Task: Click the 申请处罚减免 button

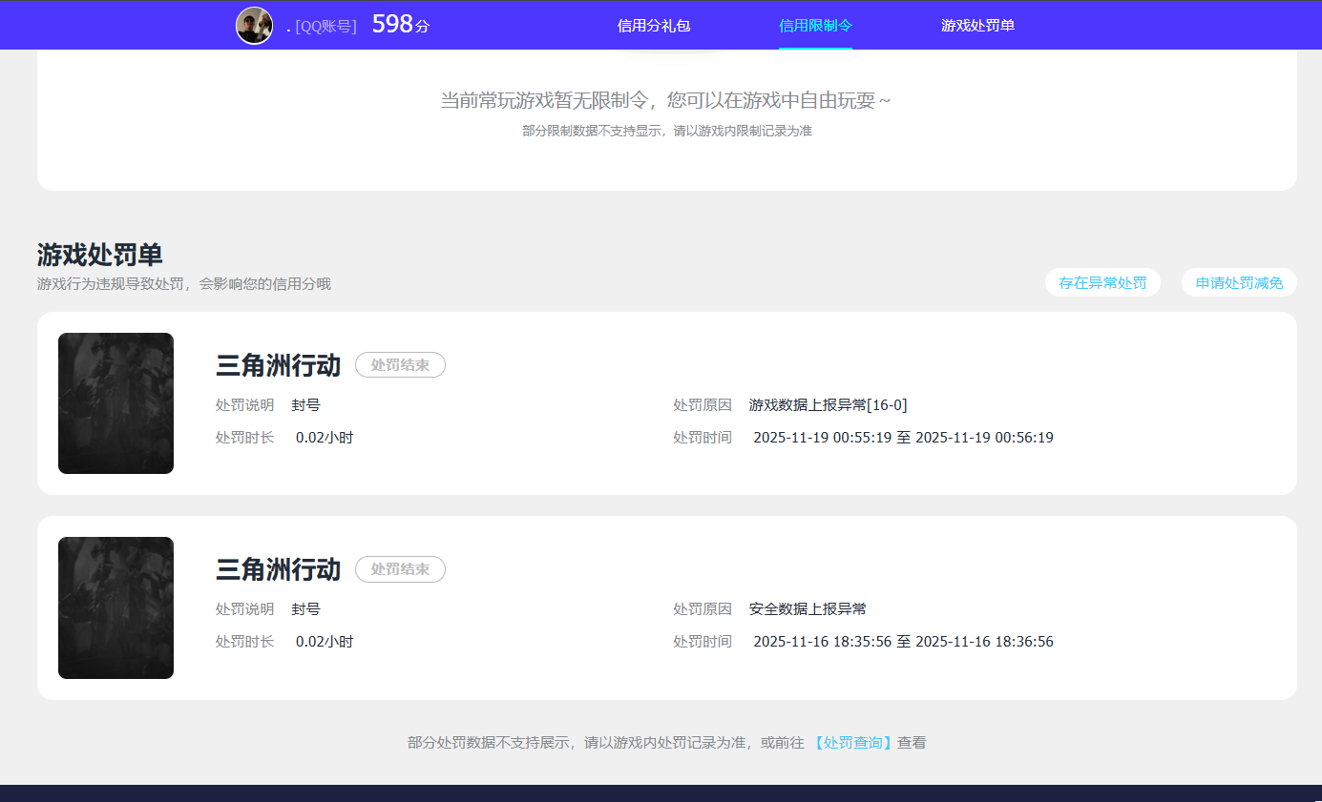Action: click(x=1238, y=282)
